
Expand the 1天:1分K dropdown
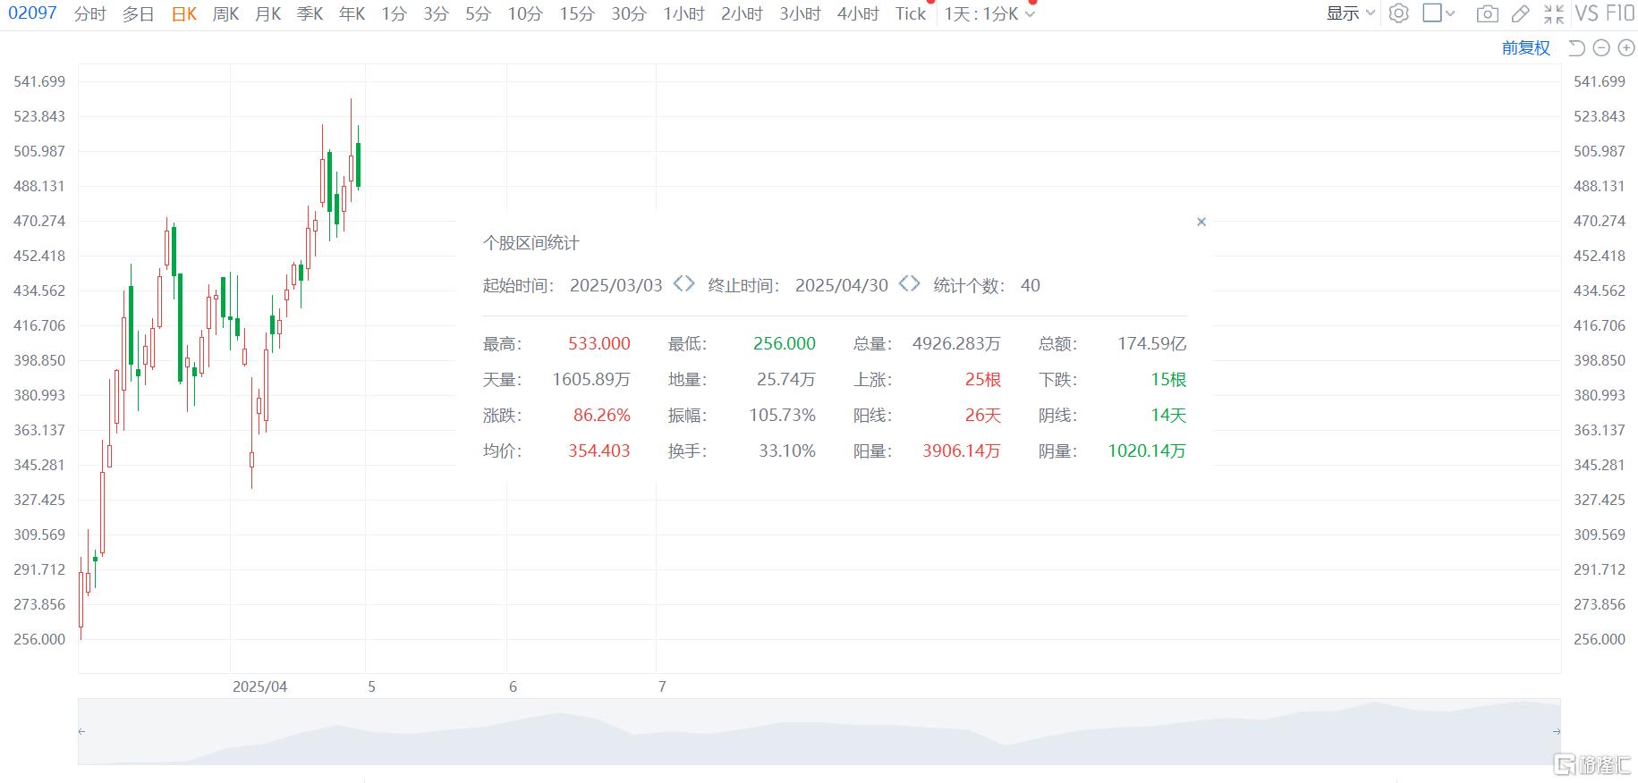click(x=1031, y=14)
